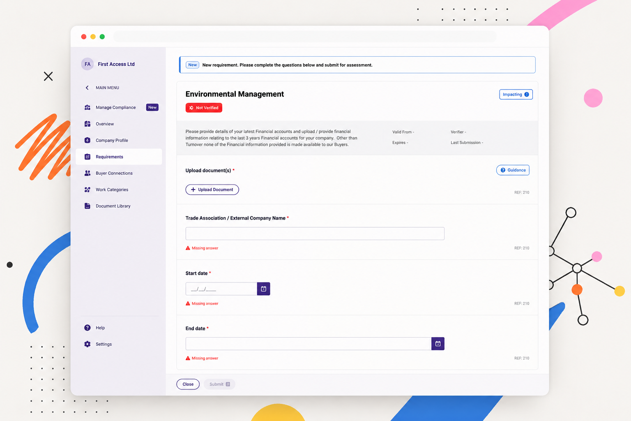Go to Overview in sidebar
631x421 pixels.
[119, 124]
